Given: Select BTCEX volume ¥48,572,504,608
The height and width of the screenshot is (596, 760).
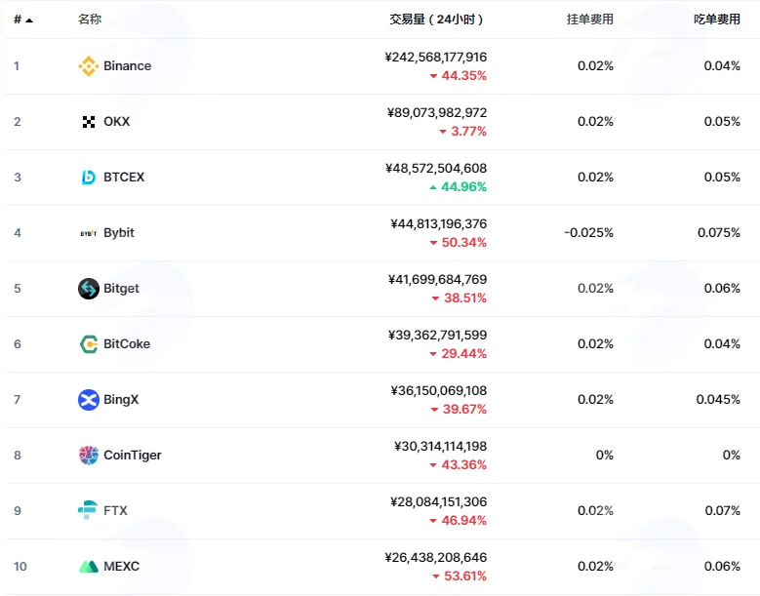Looking at the screenshot, I should pyautogui.click(x=436, y=169).
